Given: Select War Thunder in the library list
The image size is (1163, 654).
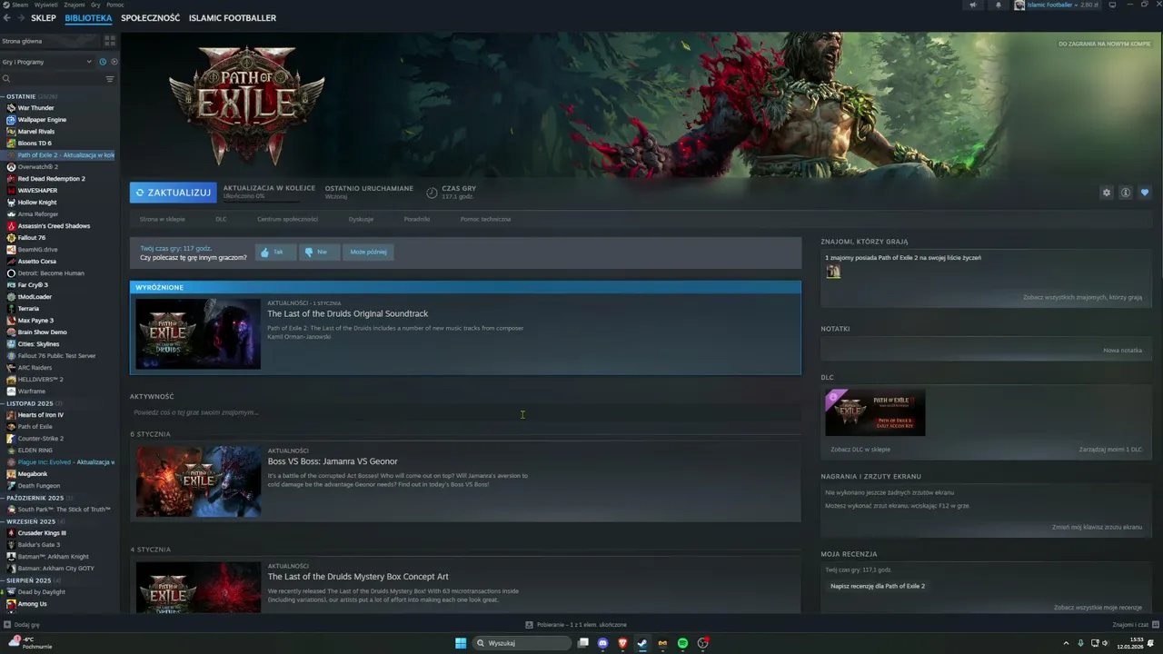Looking at the screenshot, I should click(35, 108).
